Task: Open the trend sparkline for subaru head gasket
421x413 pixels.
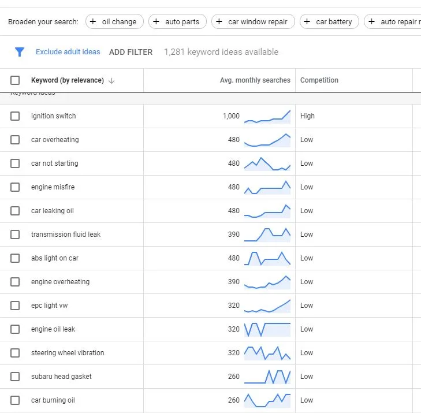Action: [x=267, y=377]
